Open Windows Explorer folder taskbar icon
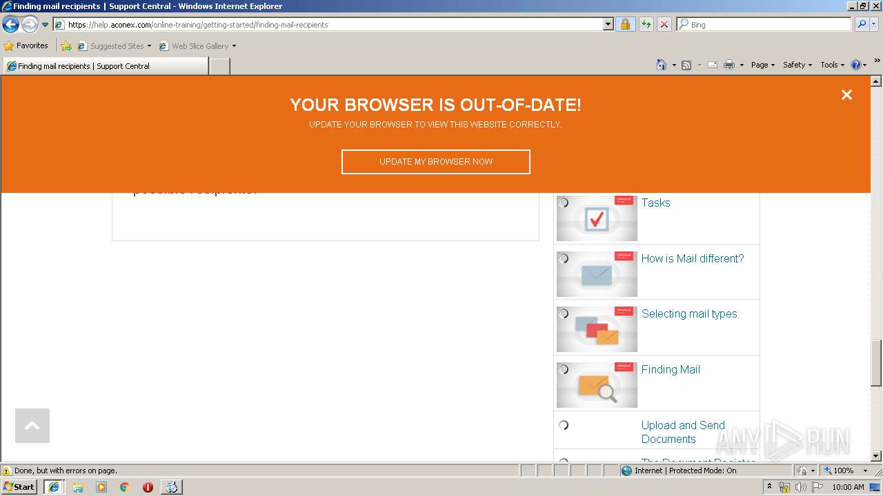Image resolution: width=883 pixels, height=496 pixels. 78,487
